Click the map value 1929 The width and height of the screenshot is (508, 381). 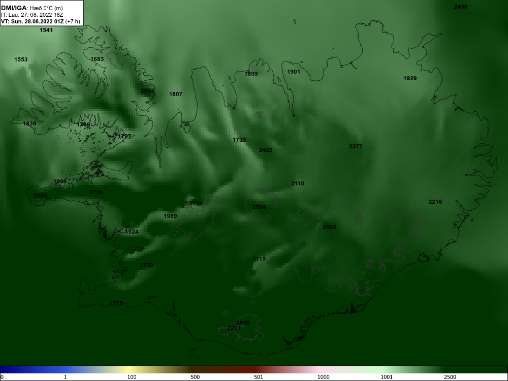point(410,78)
